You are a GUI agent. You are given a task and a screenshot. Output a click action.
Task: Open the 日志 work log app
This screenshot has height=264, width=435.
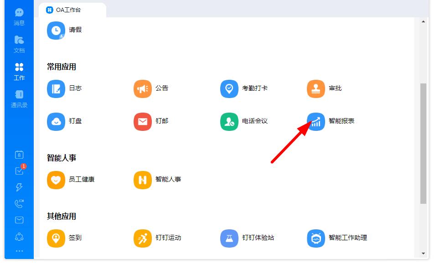(65, 89)
